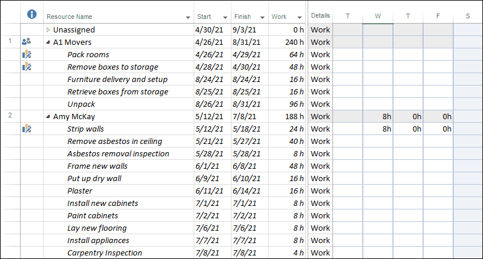The height and width of the screenshot is (259, 483).
Task: Click the A1 Movers resource group icon
Action: (27, 41)
